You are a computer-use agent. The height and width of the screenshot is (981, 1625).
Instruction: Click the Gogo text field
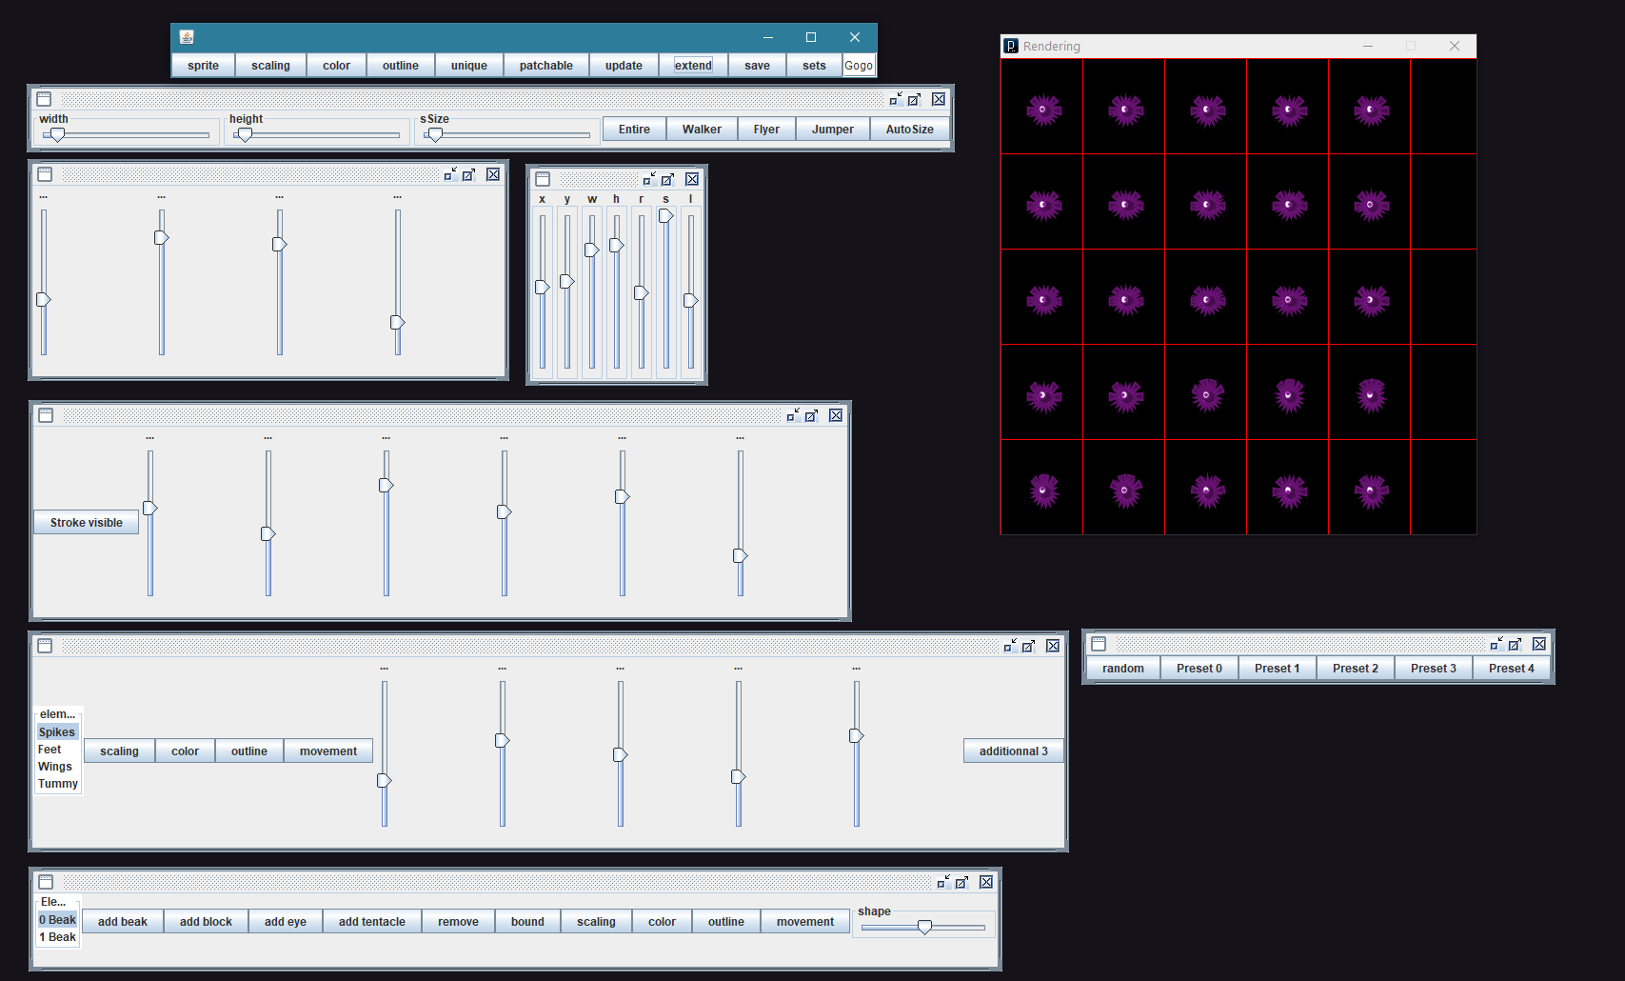859,66
